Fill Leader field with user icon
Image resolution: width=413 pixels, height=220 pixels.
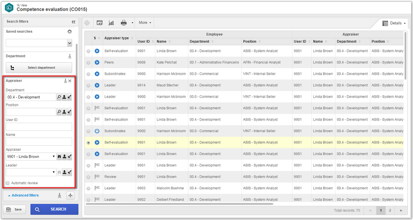64,172
